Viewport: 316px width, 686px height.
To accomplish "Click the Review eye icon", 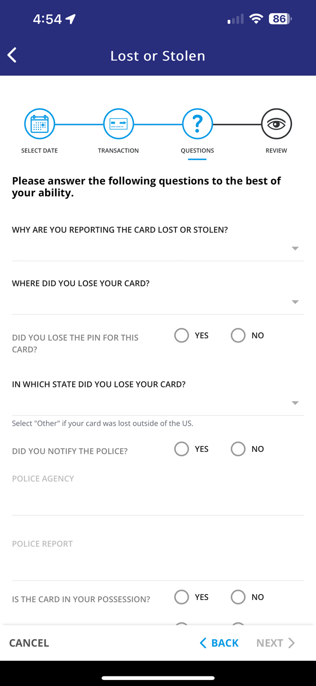I will point(276,123).
